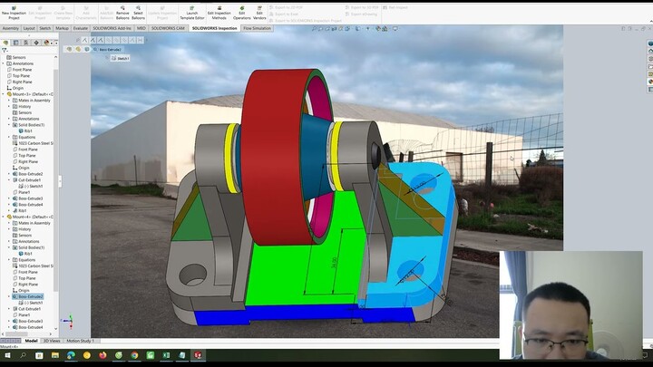Open the FeatureManager design tree tab
The width and height of the screenshot is (653, 367).
point(5,43)
